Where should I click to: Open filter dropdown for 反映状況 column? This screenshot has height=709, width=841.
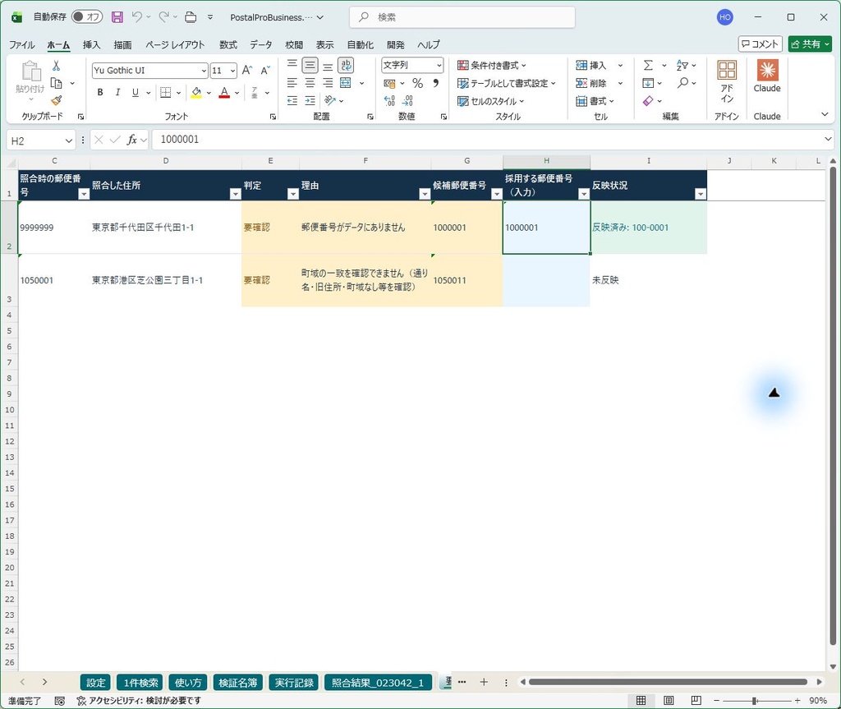click(701, 194)
